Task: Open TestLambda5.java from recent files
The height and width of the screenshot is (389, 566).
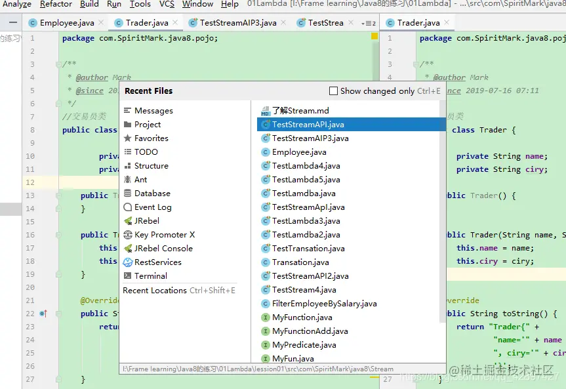Action: click(x=349, y=180)
